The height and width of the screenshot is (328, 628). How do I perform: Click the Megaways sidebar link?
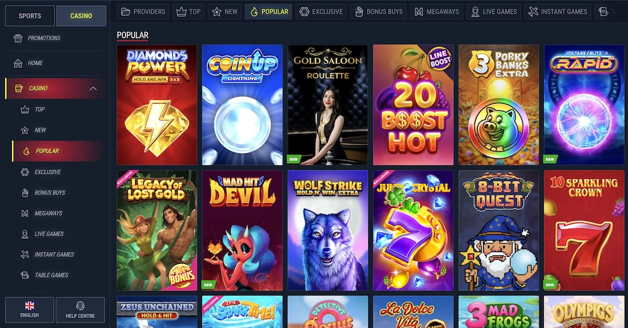48,213
